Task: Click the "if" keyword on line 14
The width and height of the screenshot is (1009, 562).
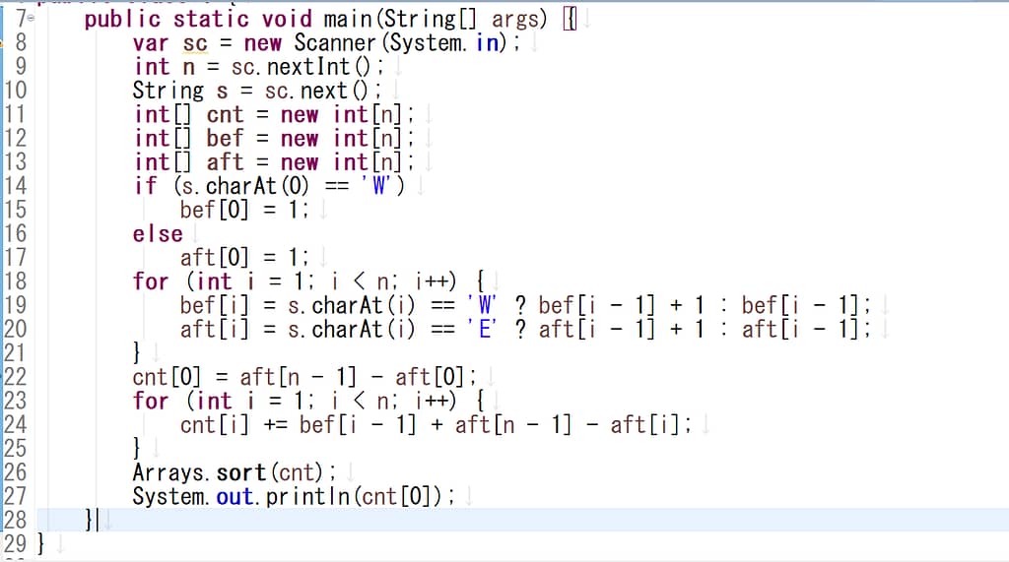Action: [x=145, y=186]
